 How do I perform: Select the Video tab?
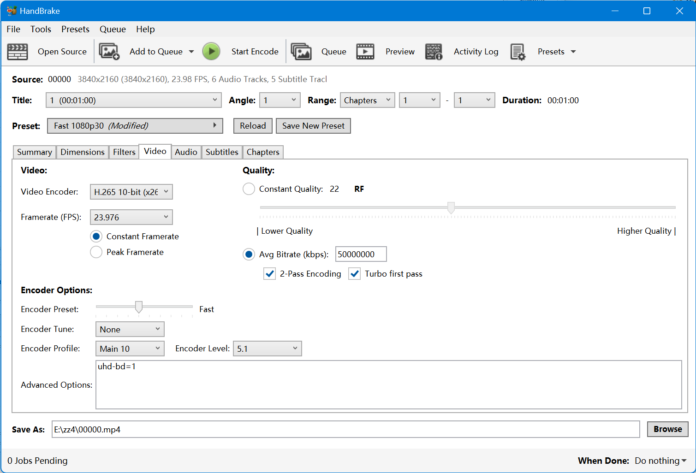click(x=155, y=151)
